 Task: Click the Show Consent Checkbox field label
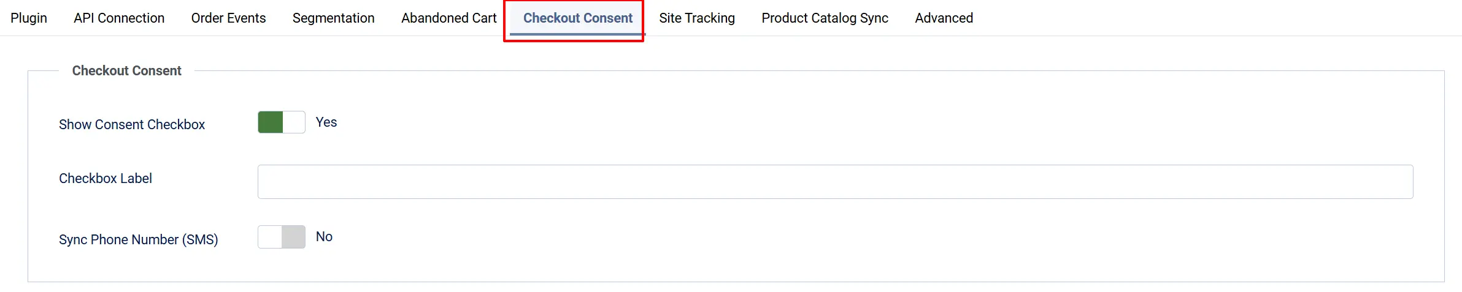click(132, 124)
